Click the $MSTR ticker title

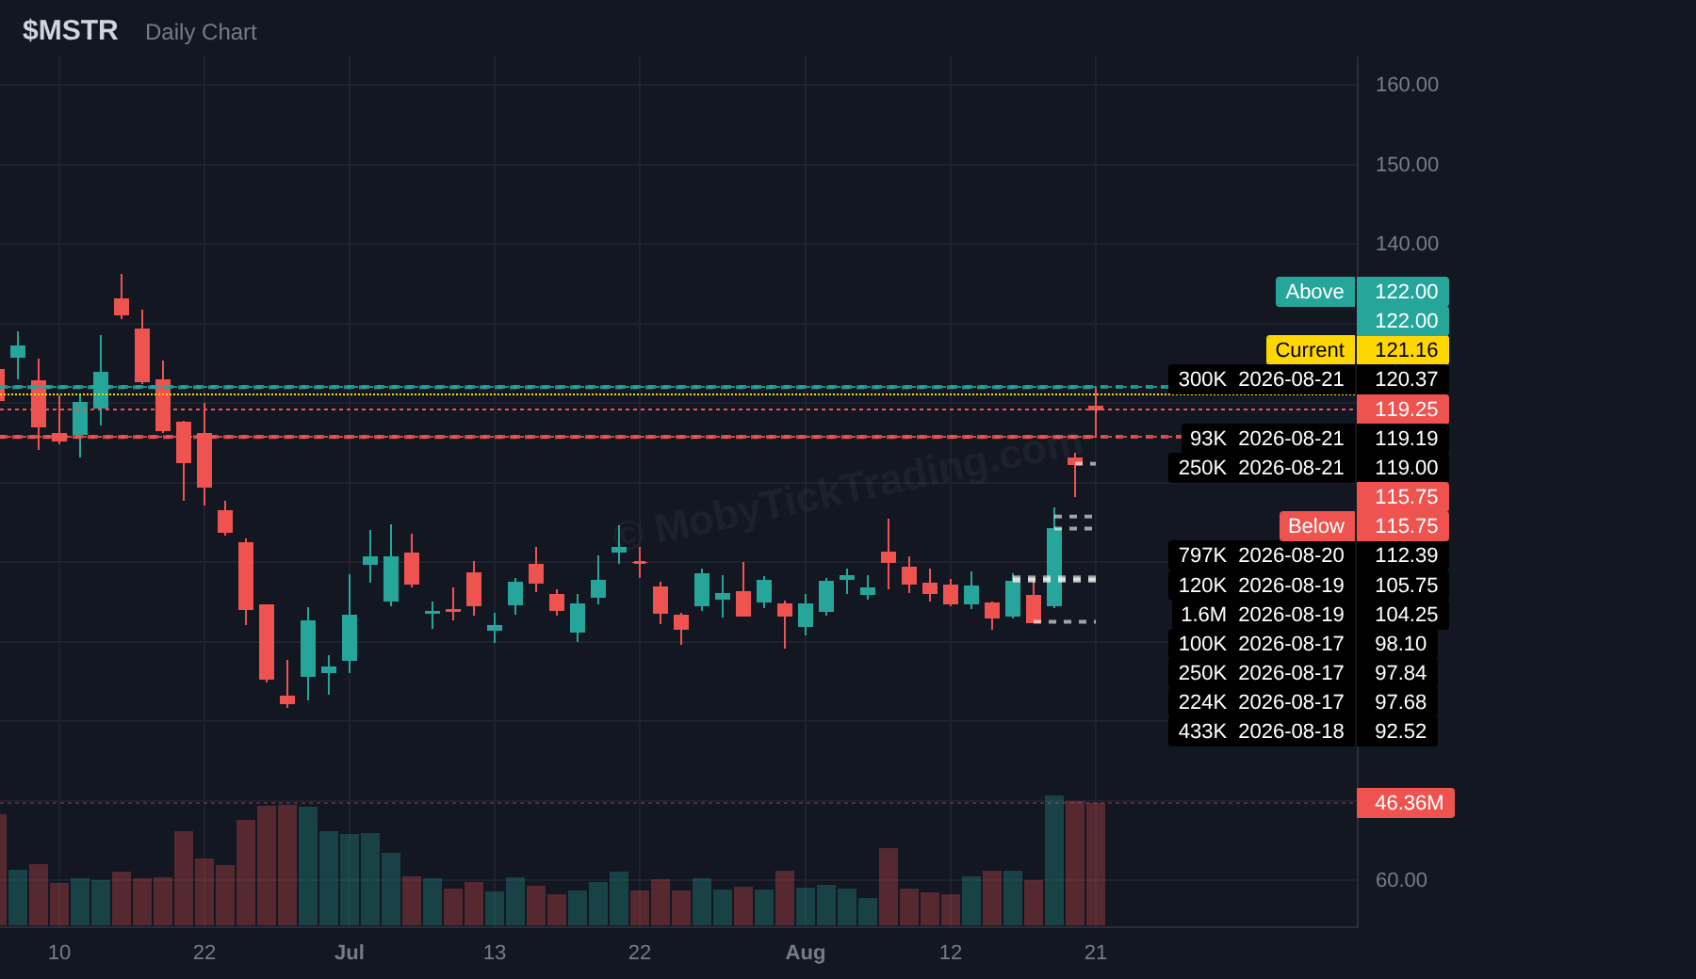71,30
